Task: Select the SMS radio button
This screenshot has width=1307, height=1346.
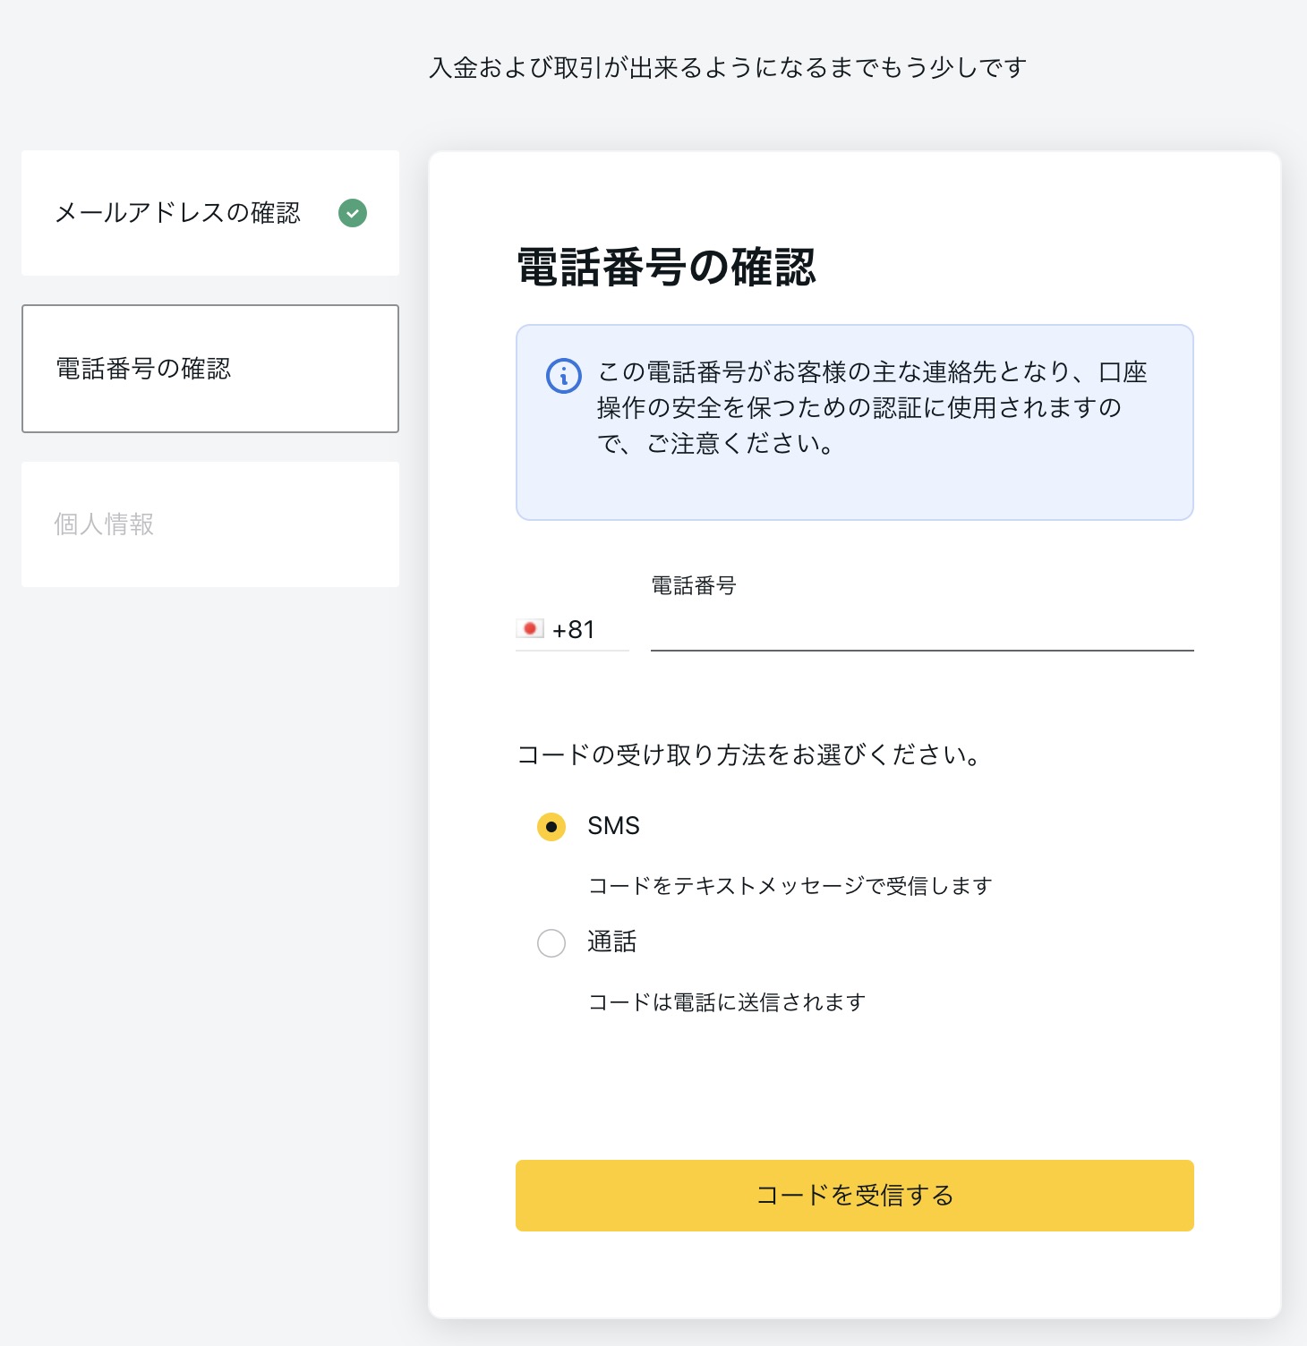Action: click(551, 827)
